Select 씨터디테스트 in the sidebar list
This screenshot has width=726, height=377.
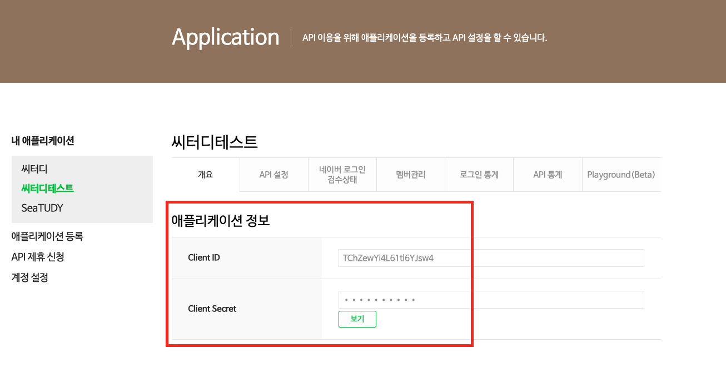(47, 188)
